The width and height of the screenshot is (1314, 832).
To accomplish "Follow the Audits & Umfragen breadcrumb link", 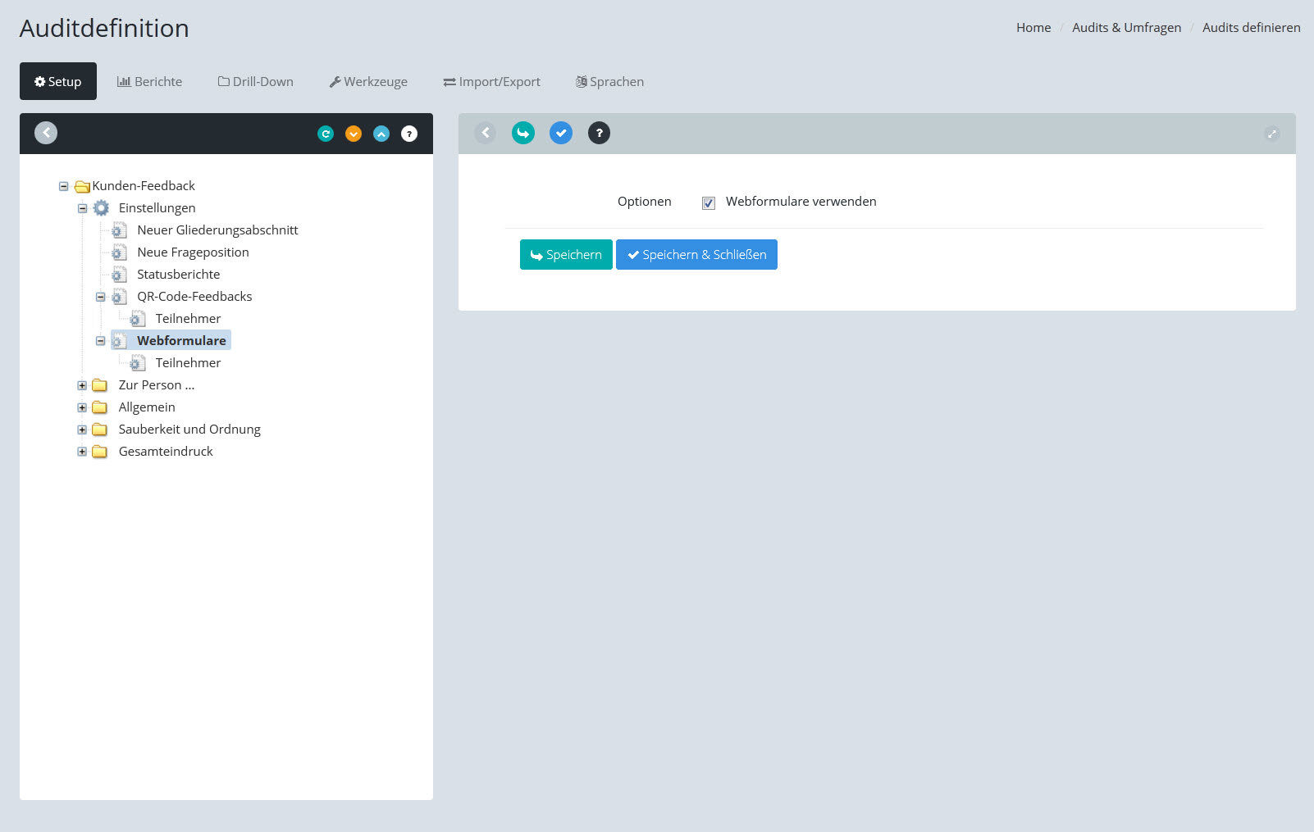I will click(x=1126, y=28).
